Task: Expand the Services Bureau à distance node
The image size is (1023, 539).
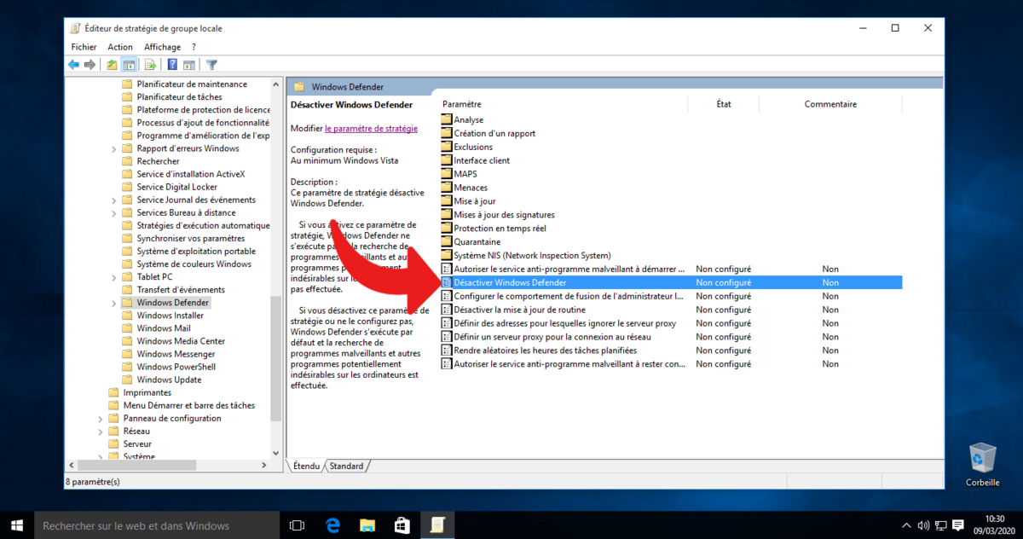Action: click(x=114, y=212)
